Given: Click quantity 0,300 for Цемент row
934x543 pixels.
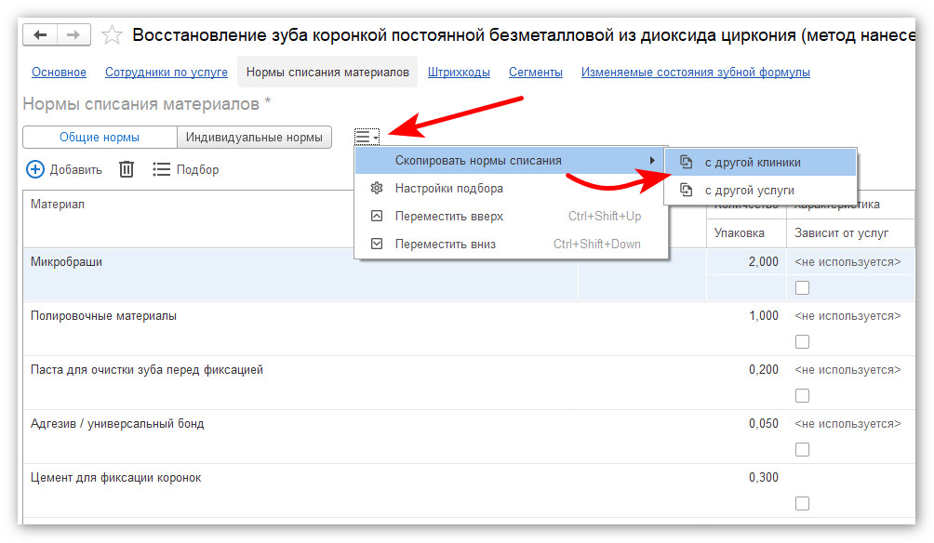Looking at the screenshot, I should [x=764, y=478].
